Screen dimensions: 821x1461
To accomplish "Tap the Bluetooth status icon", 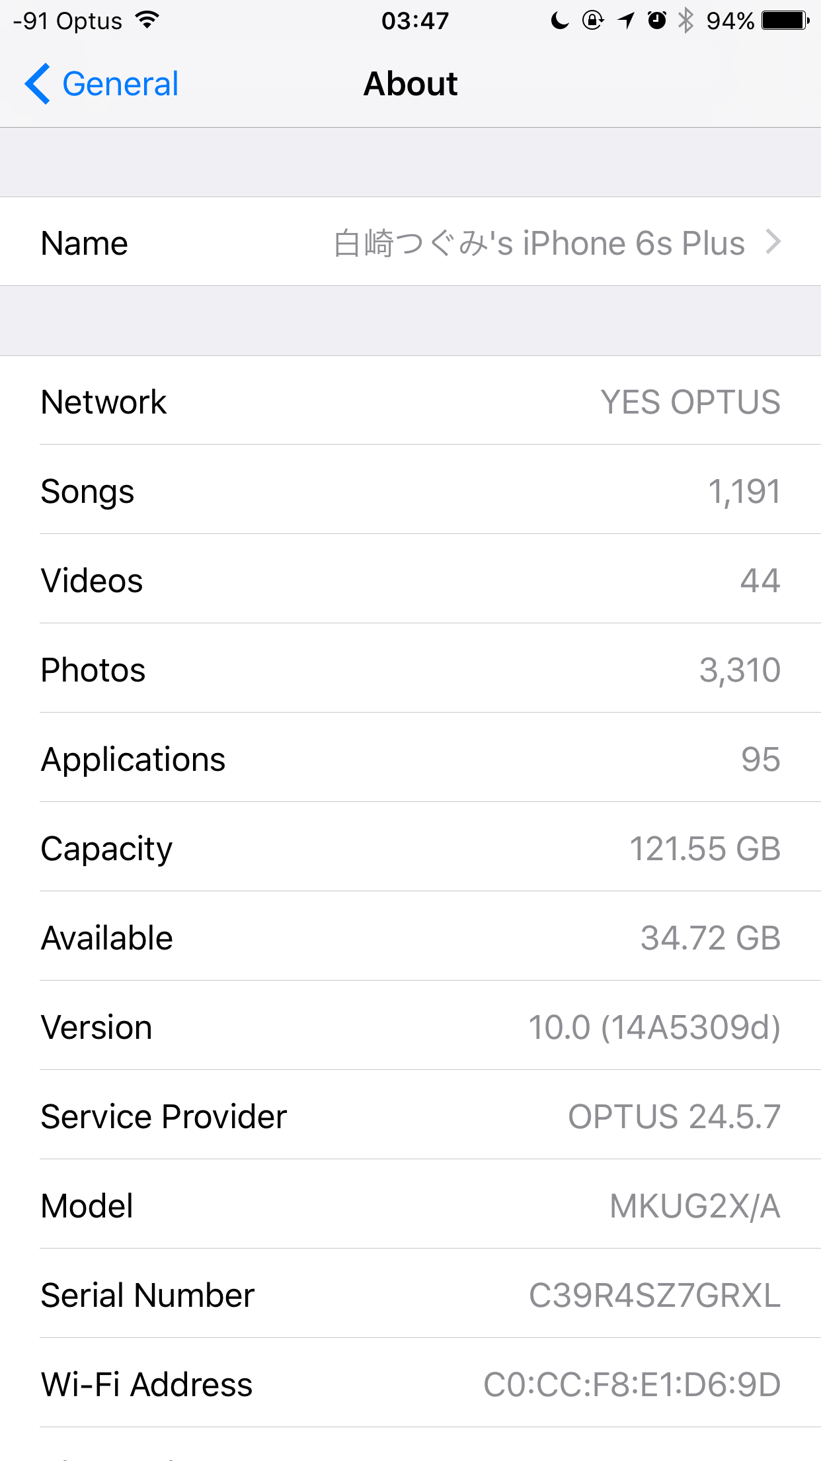I will [x=686, y=21].
